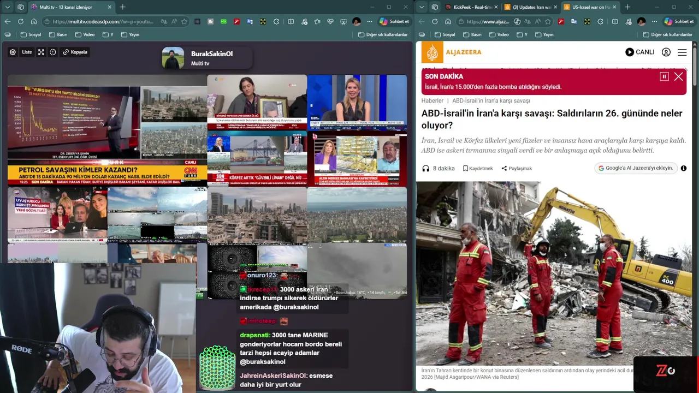
Task: Open browser essentials heart icon in left window
Action: click(x=330, y=21)
